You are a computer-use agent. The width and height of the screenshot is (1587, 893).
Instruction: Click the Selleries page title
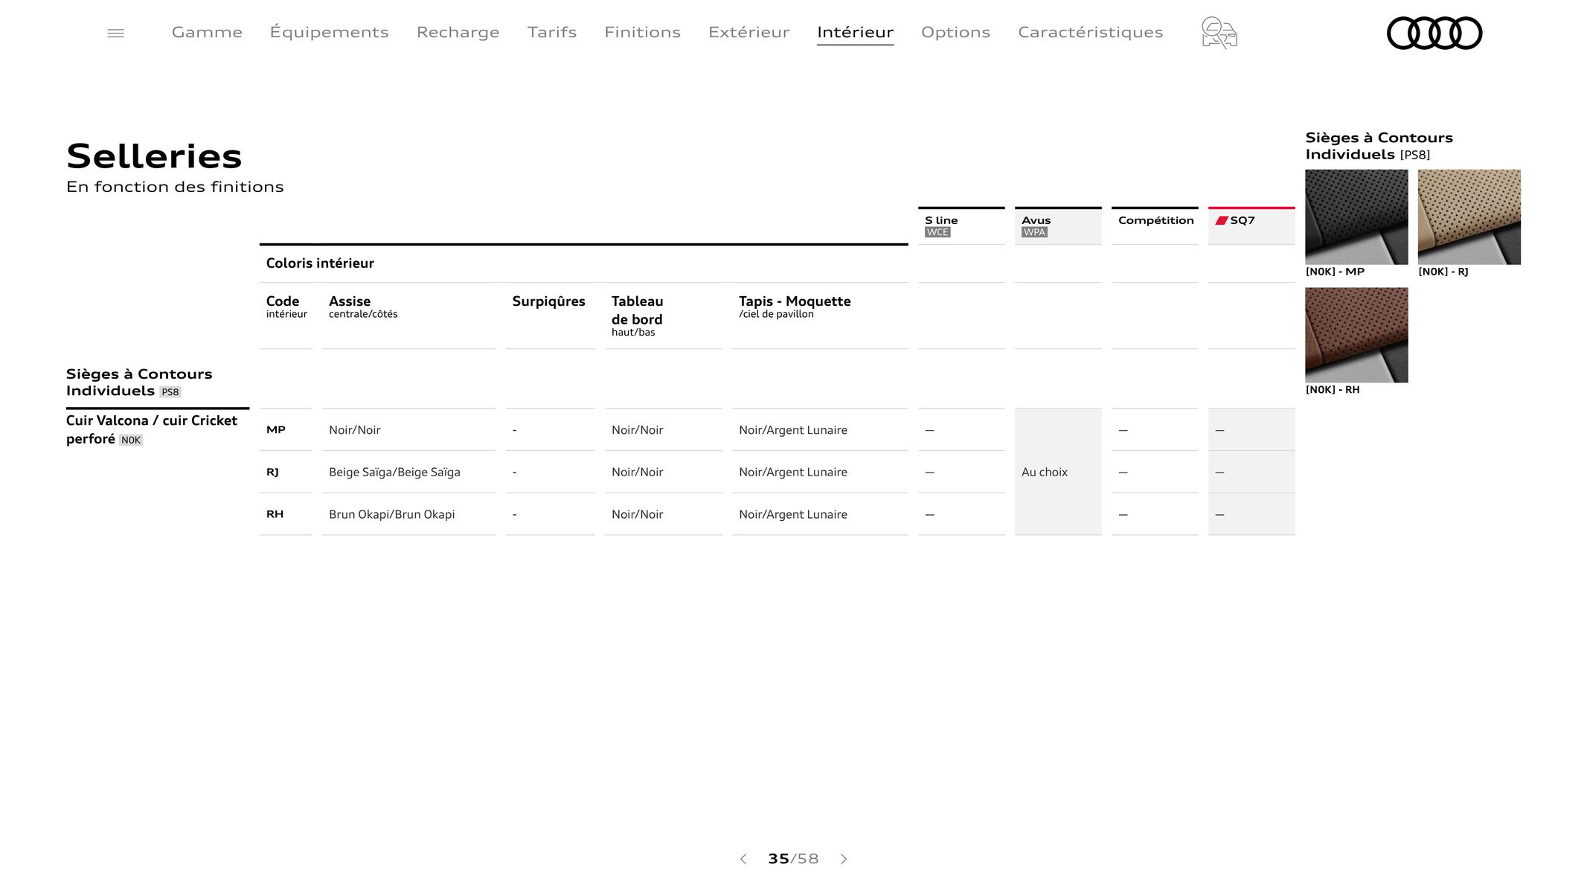pos(154,156)
